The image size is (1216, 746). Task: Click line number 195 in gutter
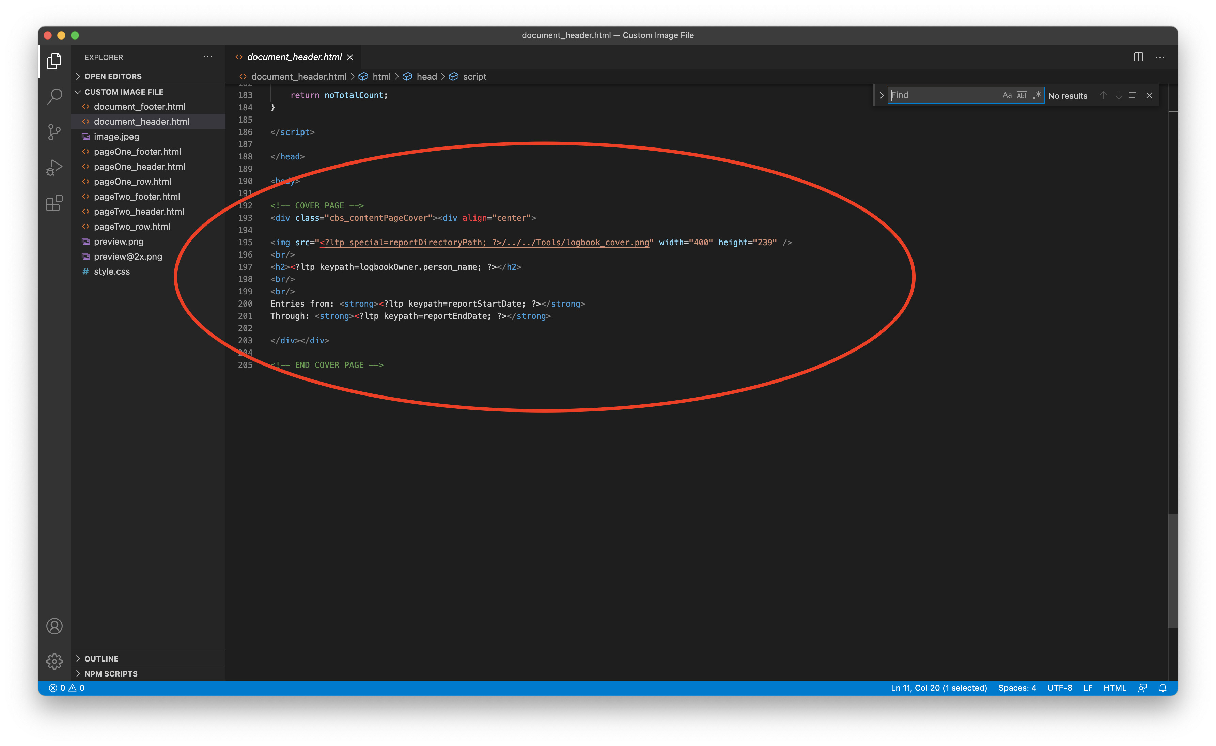coord(245,242)
